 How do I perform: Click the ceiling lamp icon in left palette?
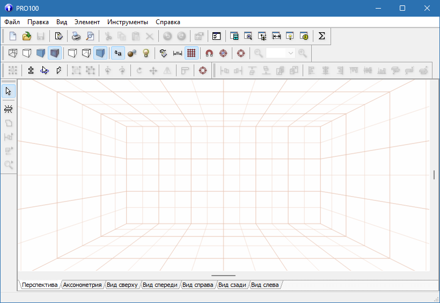tap(9, 109)
